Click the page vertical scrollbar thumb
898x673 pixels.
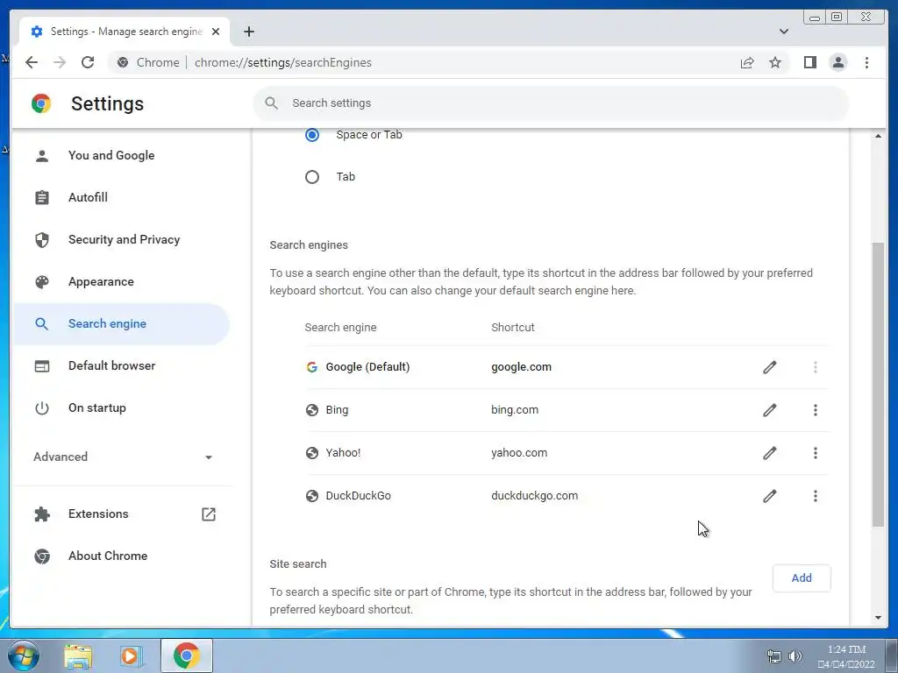coord(878,385)
